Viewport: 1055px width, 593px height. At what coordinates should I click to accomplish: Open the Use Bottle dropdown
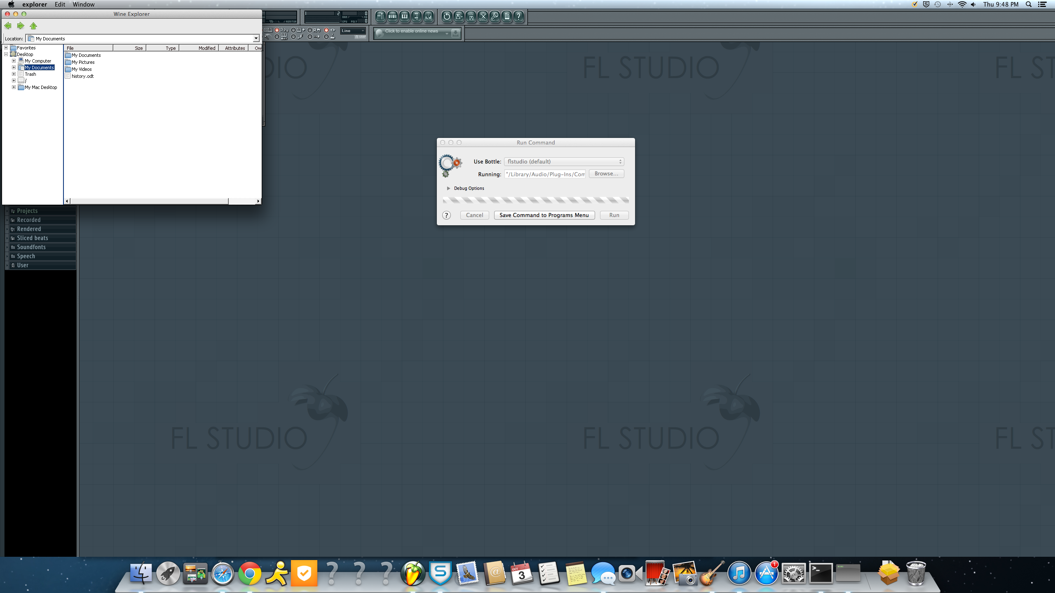[x=564, y=161]
